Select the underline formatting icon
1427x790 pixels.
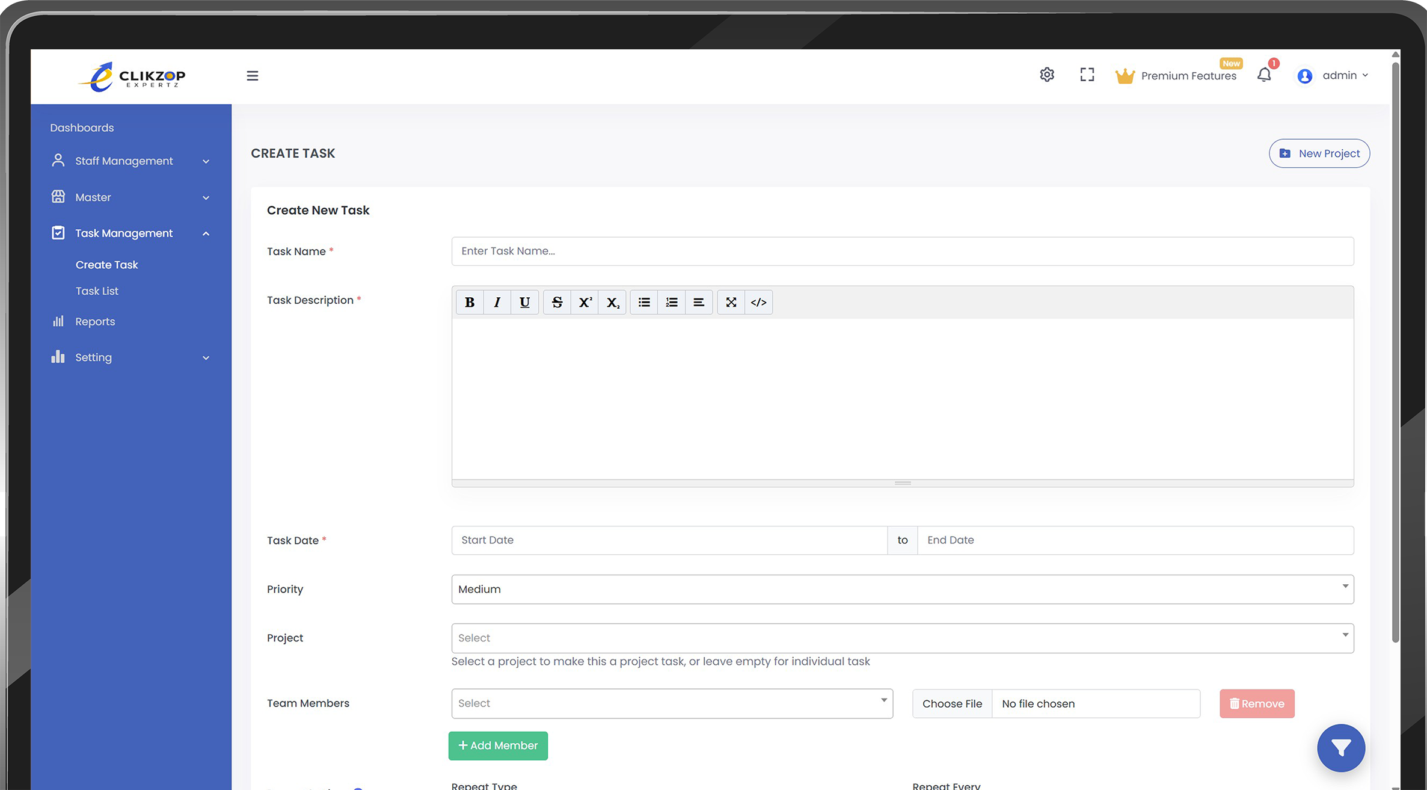pos(524,302)
